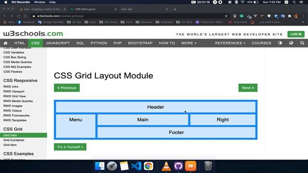Open the BOOTSTRAP navbar item
The height and width of the screenshot is (173, 308).
pyautogui.click(x=140, y=43)
